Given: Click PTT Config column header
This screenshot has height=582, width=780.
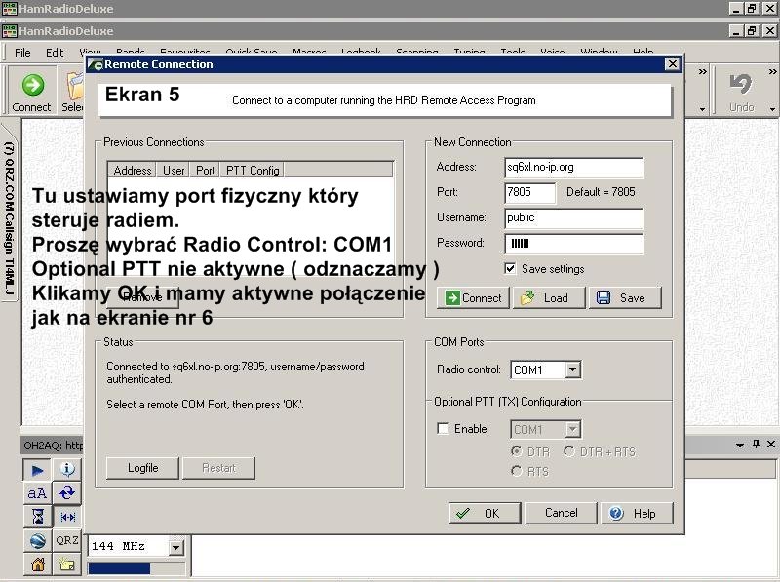Looking at the screenshot, I should [x=253, y=171].
